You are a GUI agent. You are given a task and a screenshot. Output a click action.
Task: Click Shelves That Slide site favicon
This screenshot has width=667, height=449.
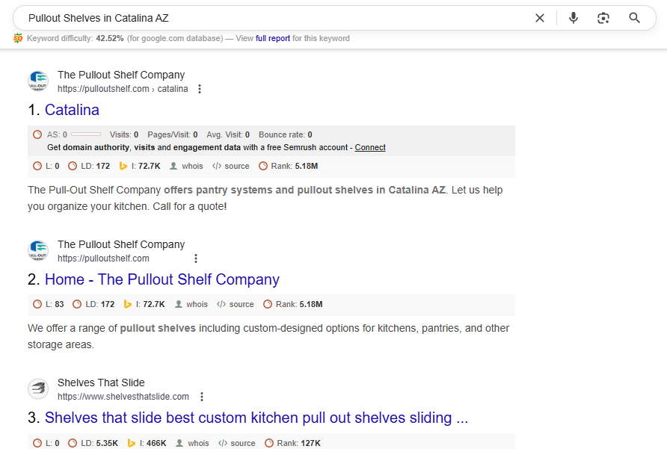(x=38, y=389)
